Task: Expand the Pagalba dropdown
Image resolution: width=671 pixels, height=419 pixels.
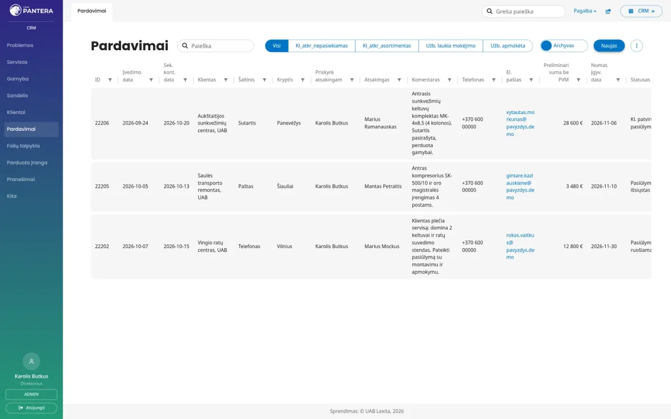Action: 585,11
